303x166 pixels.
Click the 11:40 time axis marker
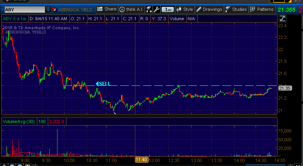tap(141, 160)
